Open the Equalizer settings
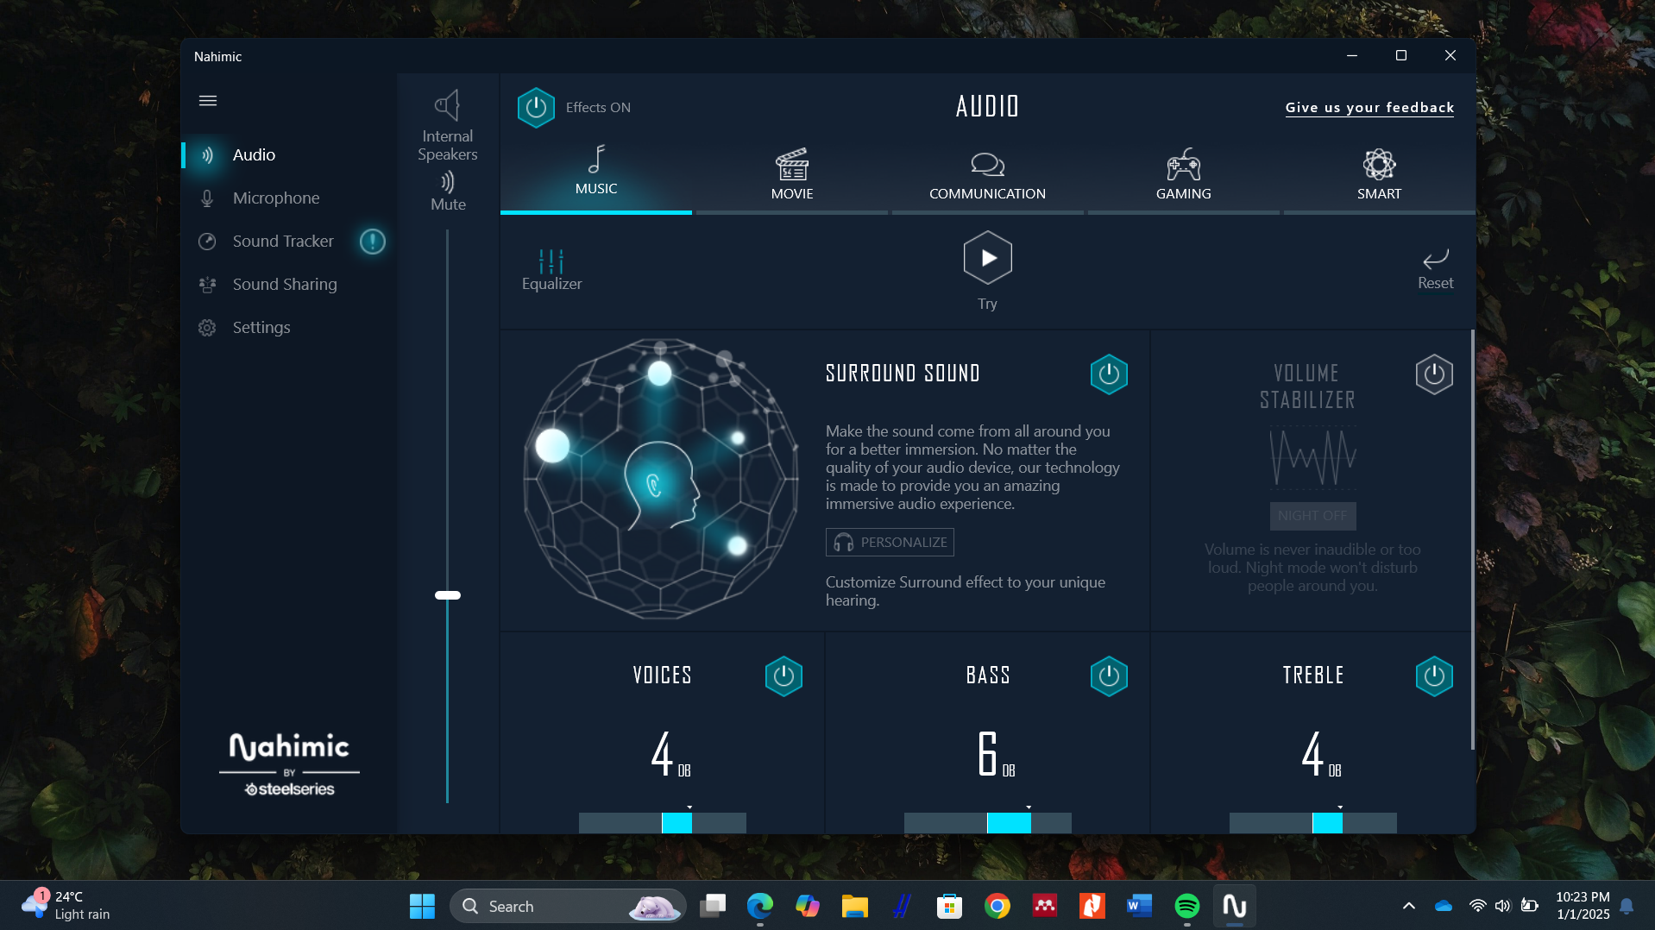This screenshot has height=930, width=1655. [551, 269]
